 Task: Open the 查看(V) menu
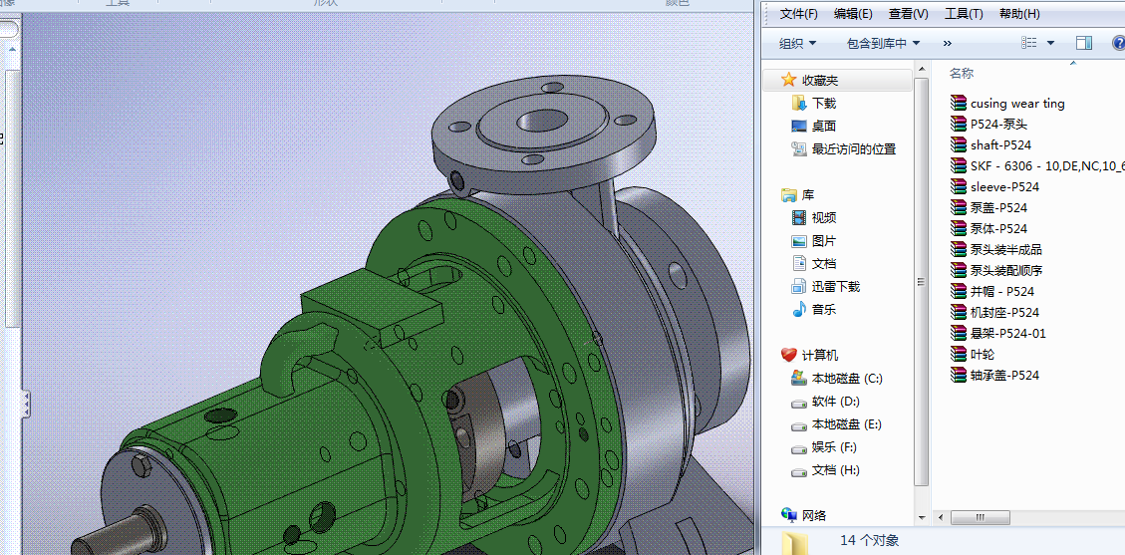tap(908, 13)
